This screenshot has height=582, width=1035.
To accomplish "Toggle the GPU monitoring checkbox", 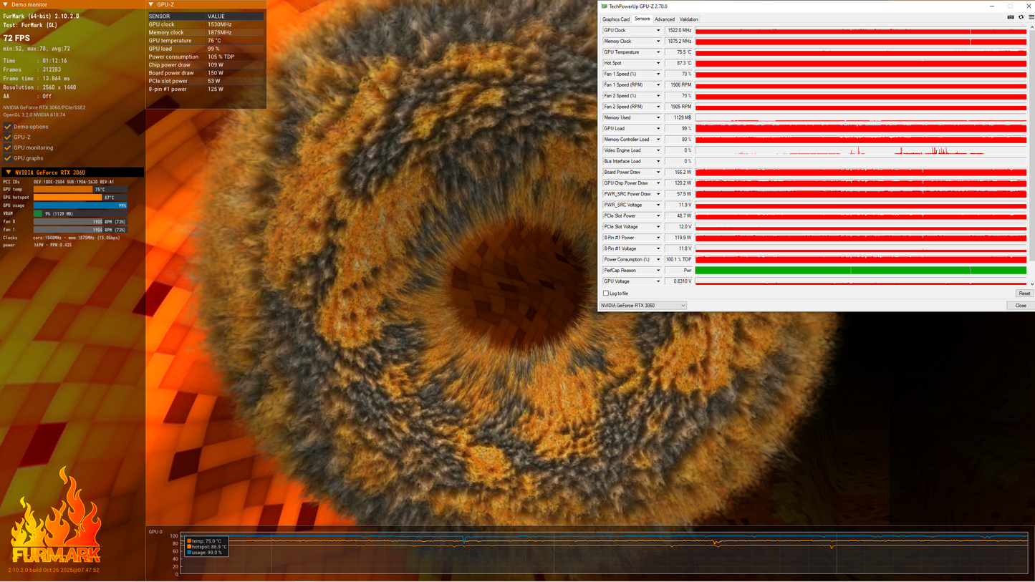I will (x=7, y=147).
